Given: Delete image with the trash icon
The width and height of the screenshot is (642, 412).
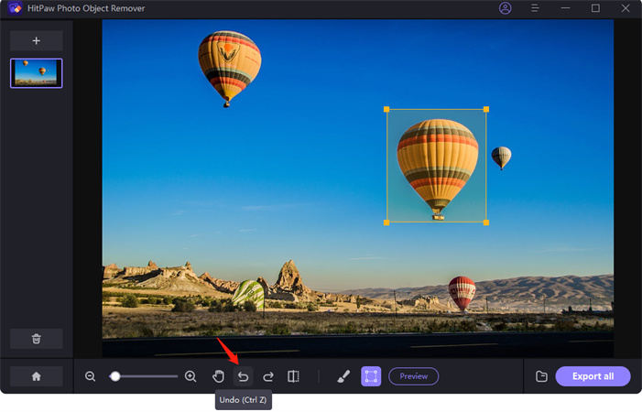Looking at the screenshot, I should pyautogui.click(x=36, y=339).
